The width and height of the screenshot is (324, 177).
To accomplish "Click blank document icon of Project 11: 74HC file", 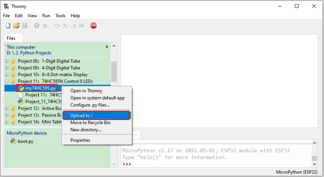I will point(21,95).
